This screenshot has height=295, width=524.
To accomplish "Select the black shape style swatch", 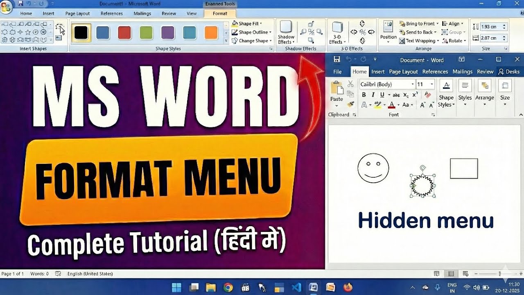I will click(81, 33).
